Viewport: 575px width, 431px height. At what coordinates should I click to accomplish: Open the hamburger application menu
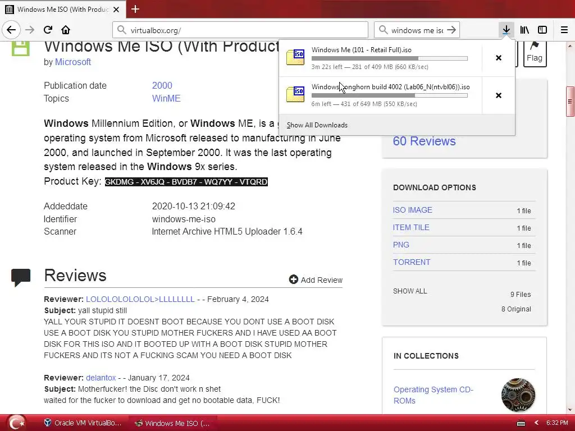click(564, 30)
